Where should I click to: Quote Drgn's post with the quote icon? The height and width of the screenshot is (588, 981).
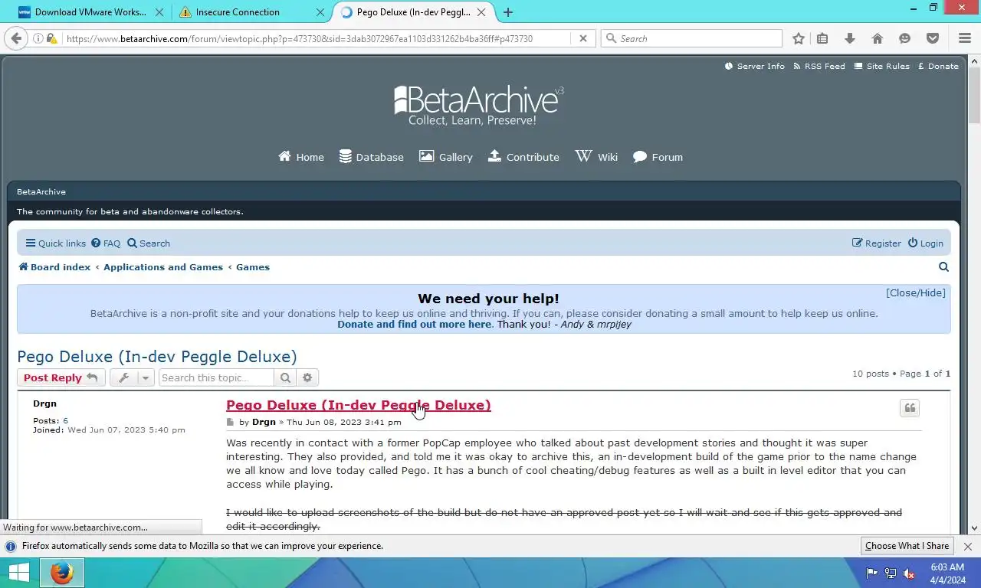[x=910, y=408]
